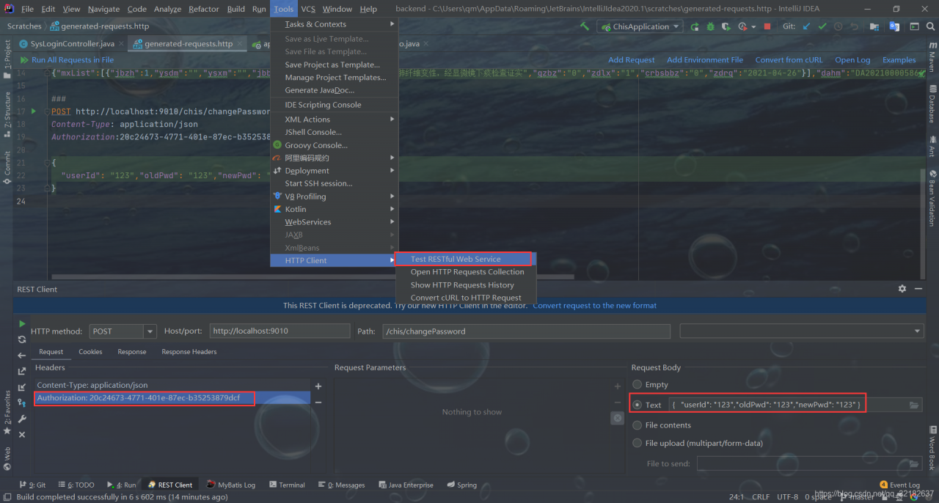This screenshot has width=939, height=503.
Task: Select Convert cURL to HTTP Request
Action: (x=466, y=298)
